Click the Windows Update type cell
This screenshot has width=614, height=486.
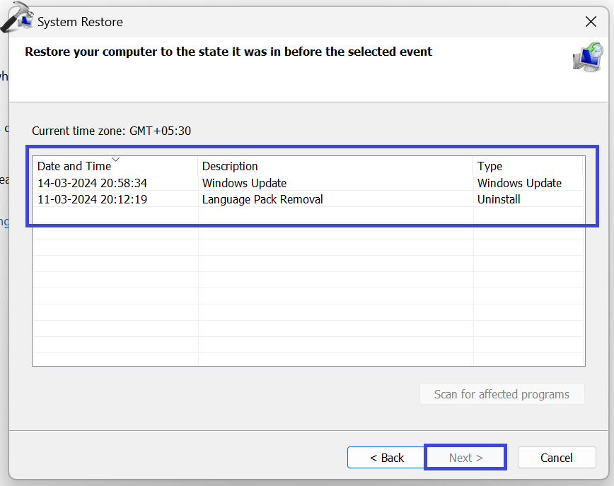tap(519, 183)
